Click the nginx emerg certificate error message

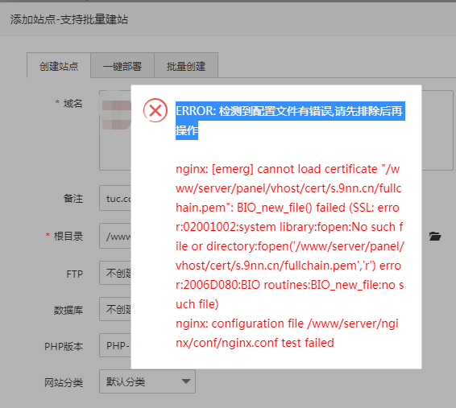pyautogui.click(x=290, y=237)
